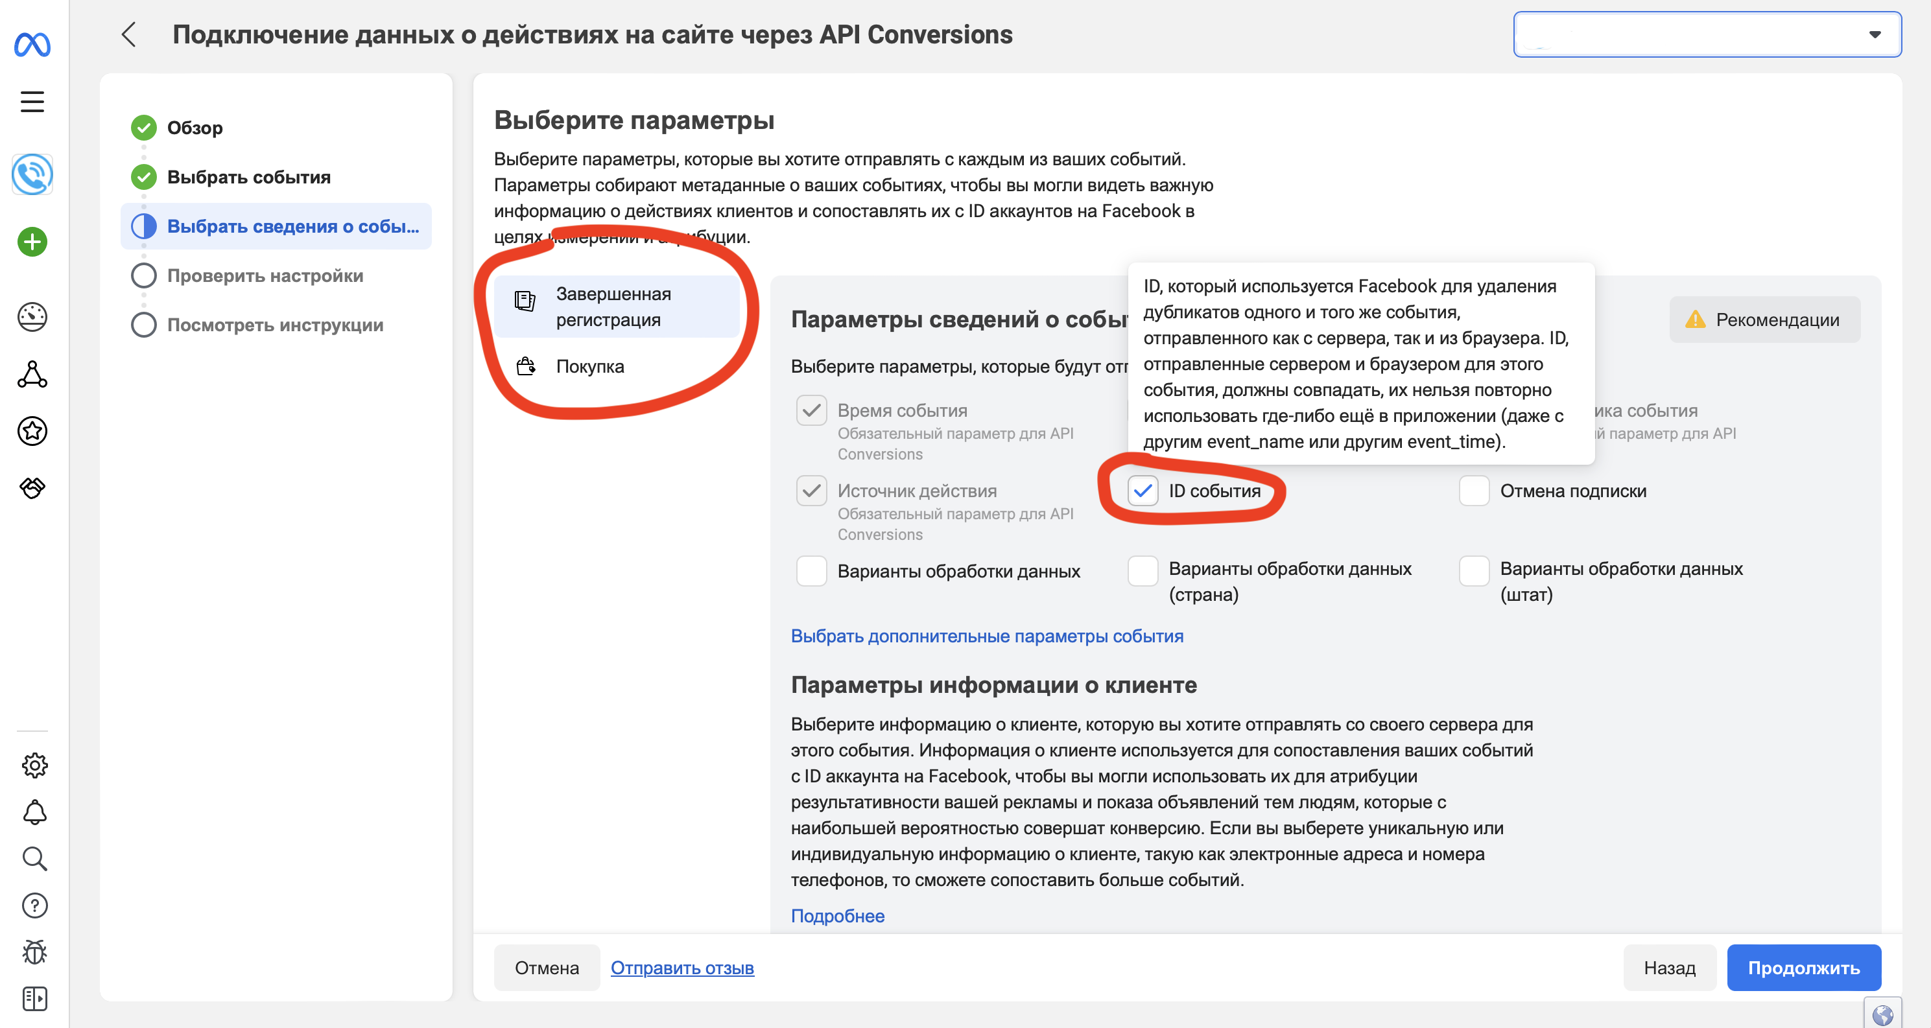Viewport: 1931px width, 1028px height.
Task: Click the green plus add icon
Action: (32, 242)
